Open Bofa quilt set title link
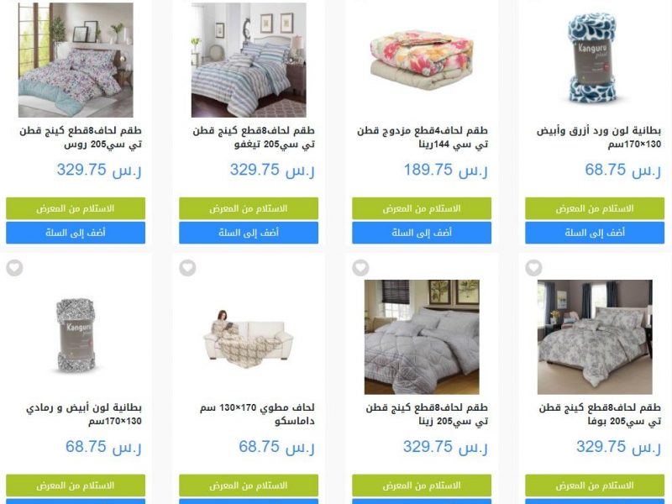 pos(600,414)
